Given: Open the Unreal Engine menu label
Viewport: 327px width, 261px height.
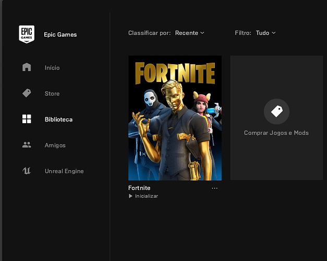Looking at the screenshot, I should 64,171.
